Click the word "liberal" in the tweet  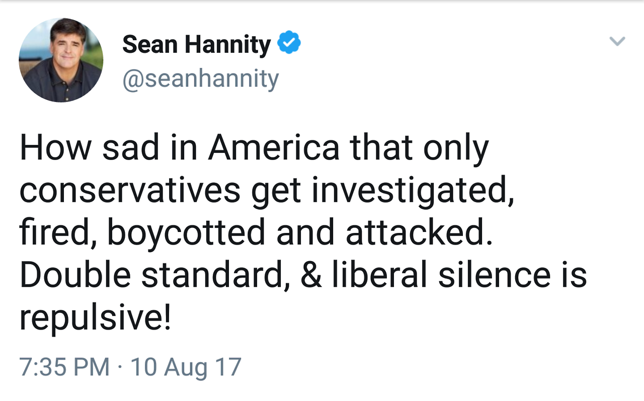[380, 276]
